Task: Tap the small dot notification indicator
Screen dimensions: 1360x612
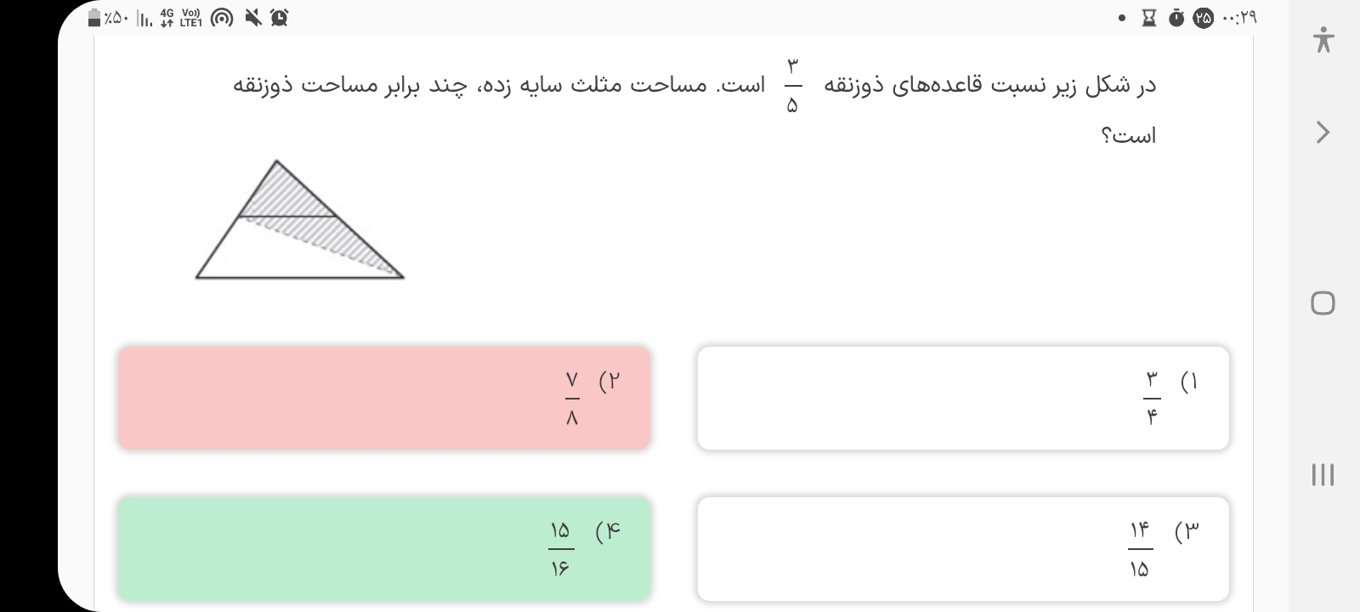Action: (x=1123, y=18)
